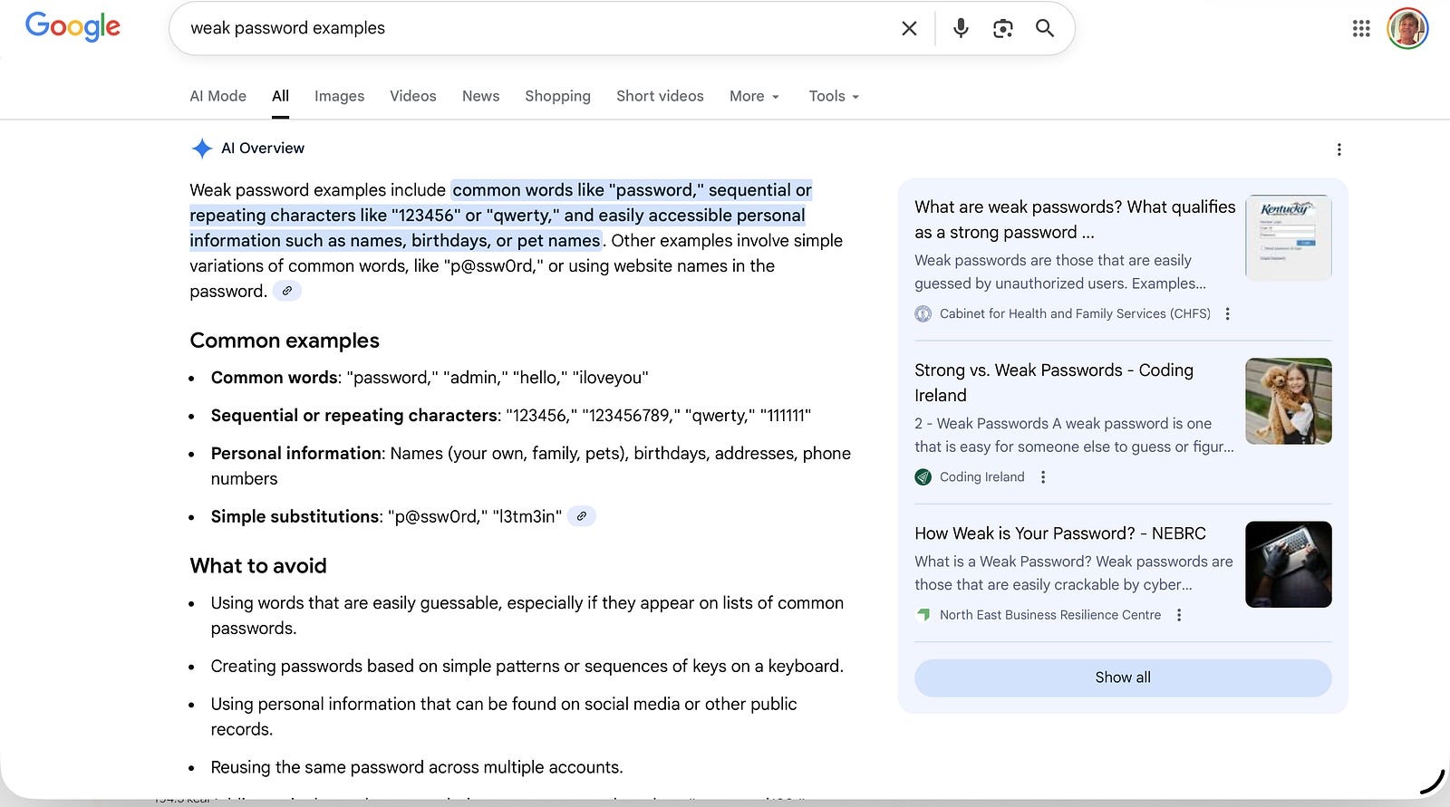The height and width of the screenshot is (807, 1450).
Task: Click "What is a Weak Password?" snippet text
Action: point(1074,573)
